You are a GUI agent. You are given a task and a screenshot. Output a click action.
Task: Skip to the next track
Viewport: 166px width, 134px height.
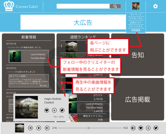pyautogui.click(x=47, y=128)
